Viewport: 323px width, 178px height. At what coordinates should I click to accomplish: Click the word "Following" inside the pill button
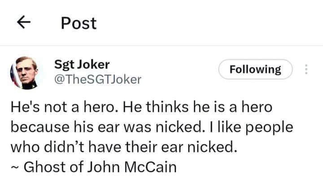coord(255,69)
